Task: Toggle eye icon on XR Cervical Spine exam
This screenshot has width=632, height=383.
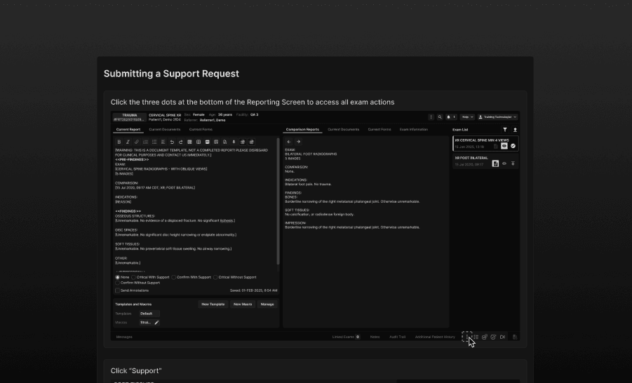Action: 504,146
